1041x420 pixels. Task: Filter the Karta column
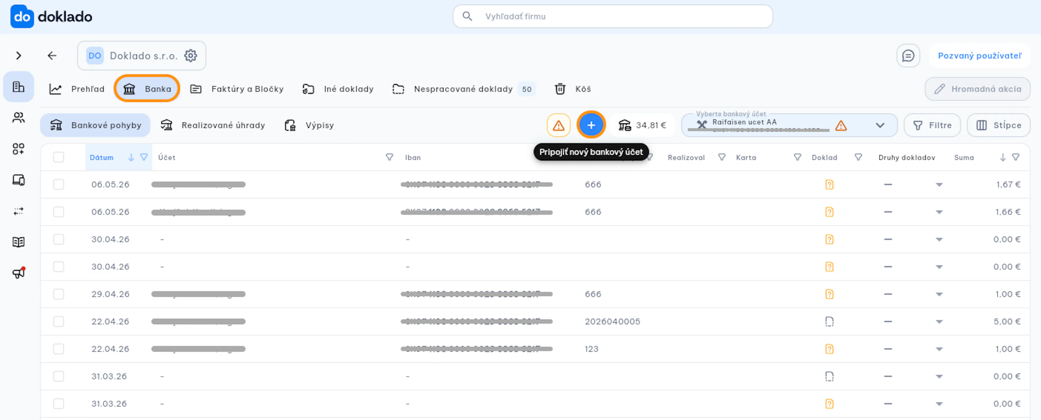(797, 157)
